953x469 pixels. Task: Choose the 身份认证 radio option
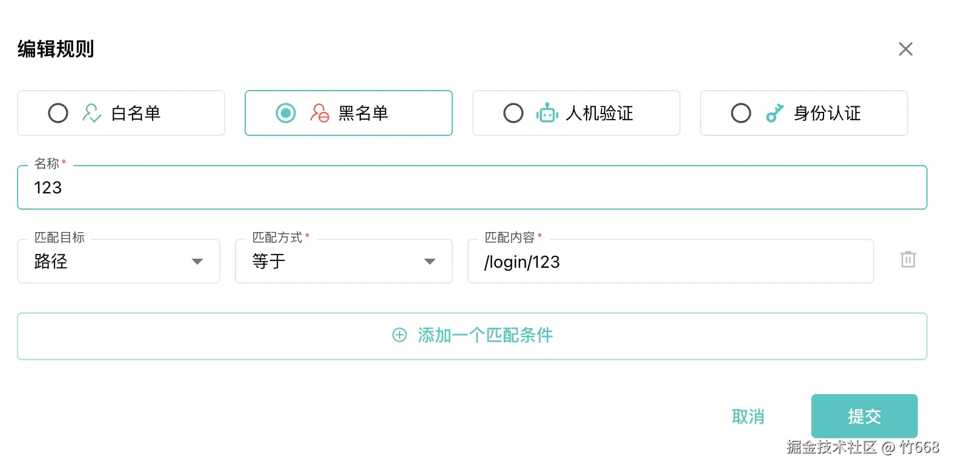coord(741,113)
